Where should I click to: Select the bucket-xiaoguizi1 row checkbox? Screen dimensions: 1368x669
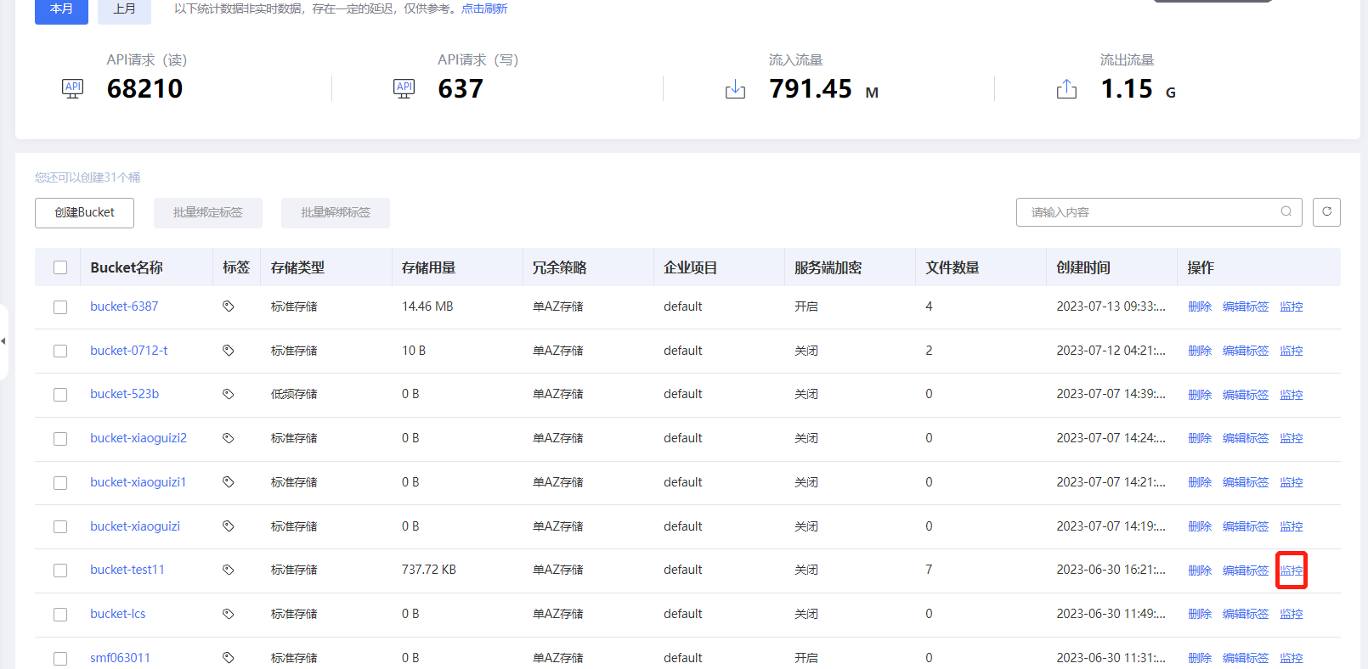click(x=60, y=483)
